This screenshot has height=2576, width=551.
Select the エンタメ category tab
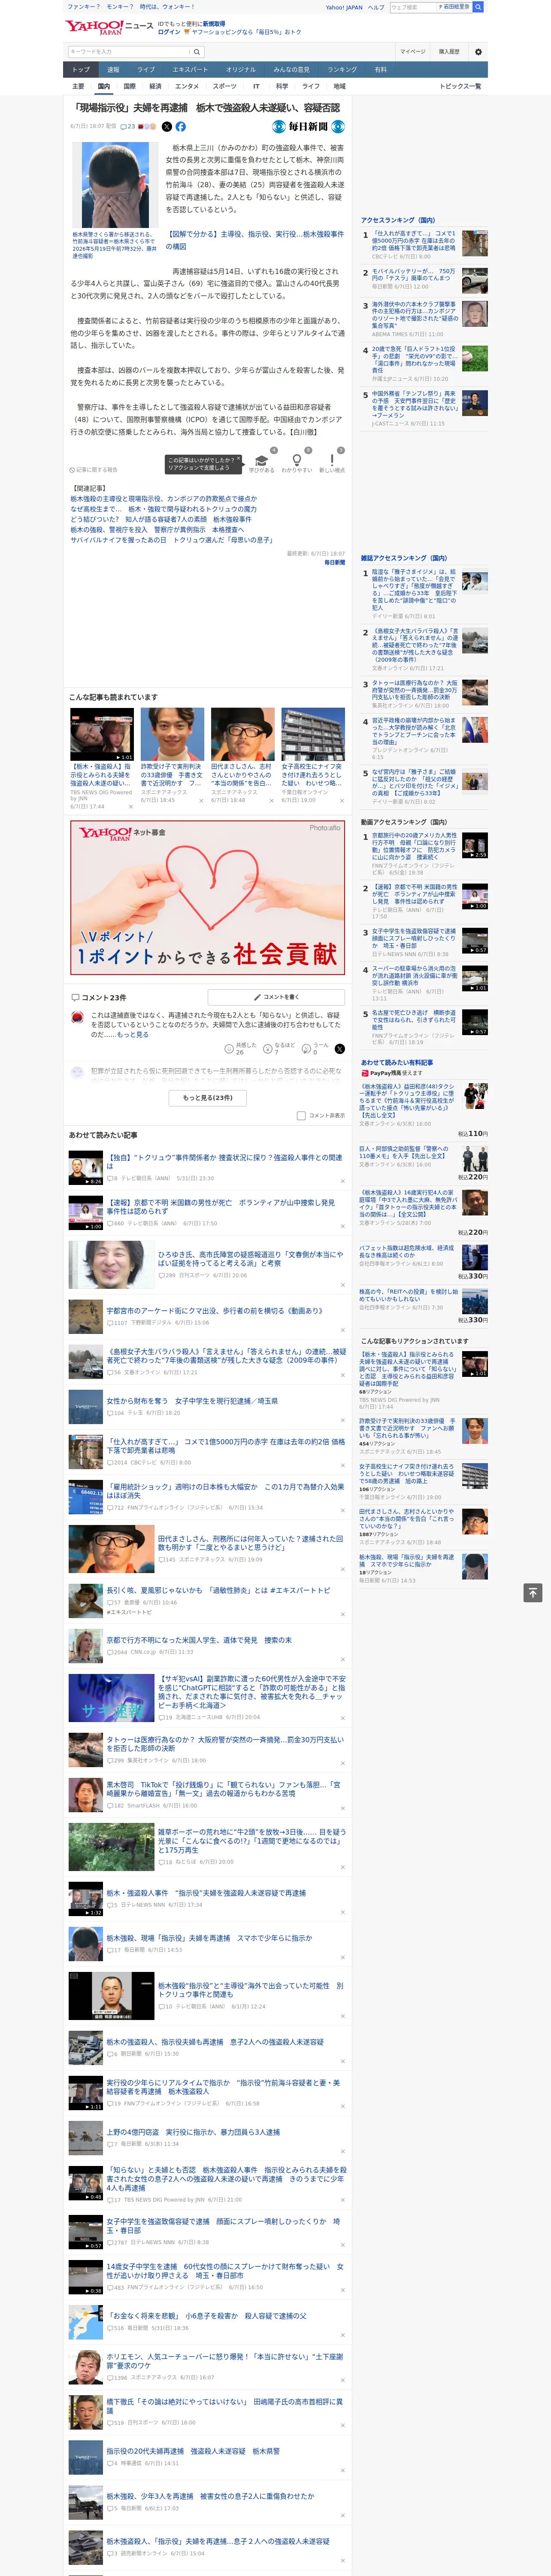coord(187,86)
